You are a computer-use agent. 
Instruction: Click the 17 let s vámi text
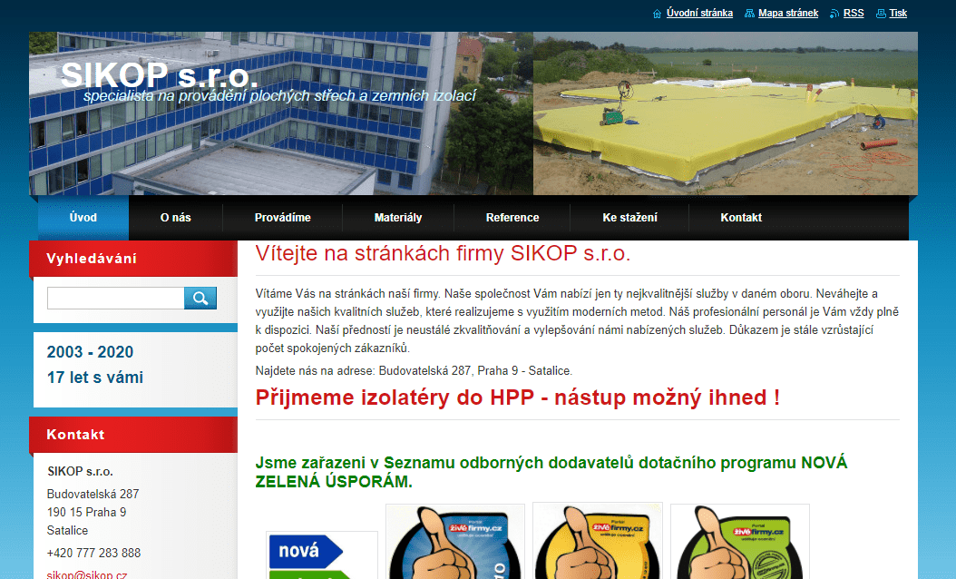pyautogui.click(x=95, y=378)
